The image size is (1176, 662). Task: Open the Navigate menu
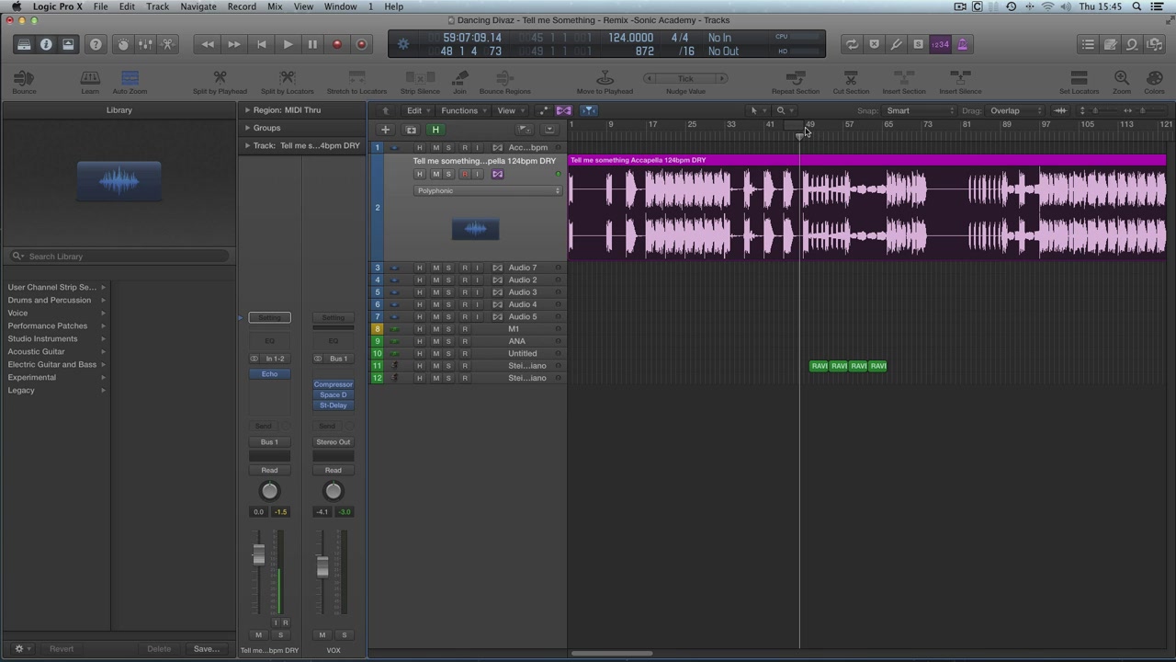(198, 6)
